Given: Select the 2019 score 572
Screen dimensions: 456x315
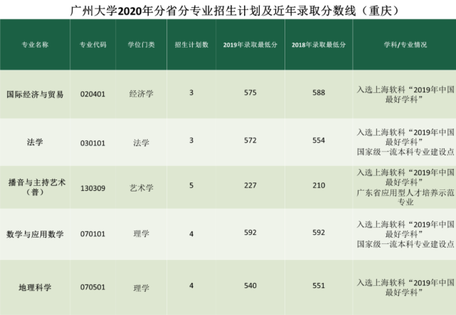Looking at the screenshot, I should pyautogui.click(x=250, y=140).
